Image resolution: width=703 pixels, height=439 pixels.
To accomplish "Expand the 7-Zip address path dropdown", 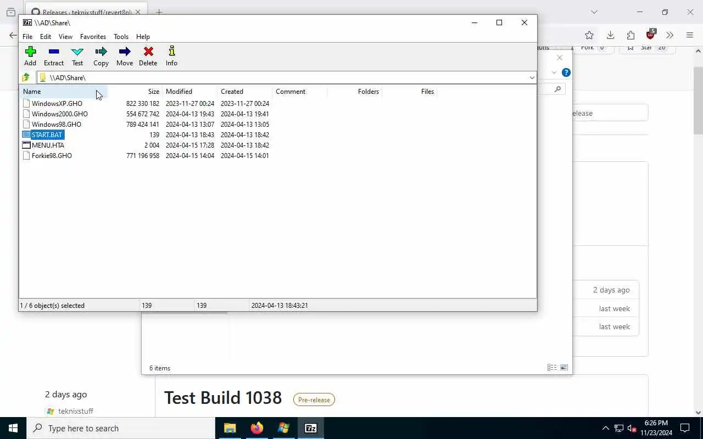I will pos(532,77).
